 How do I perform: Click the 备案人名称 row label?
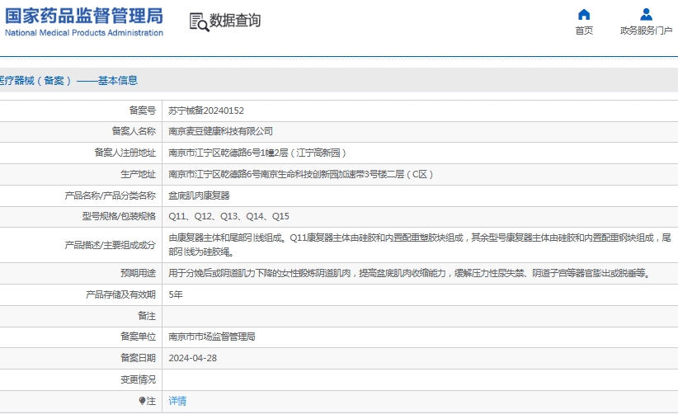[134, 131]
